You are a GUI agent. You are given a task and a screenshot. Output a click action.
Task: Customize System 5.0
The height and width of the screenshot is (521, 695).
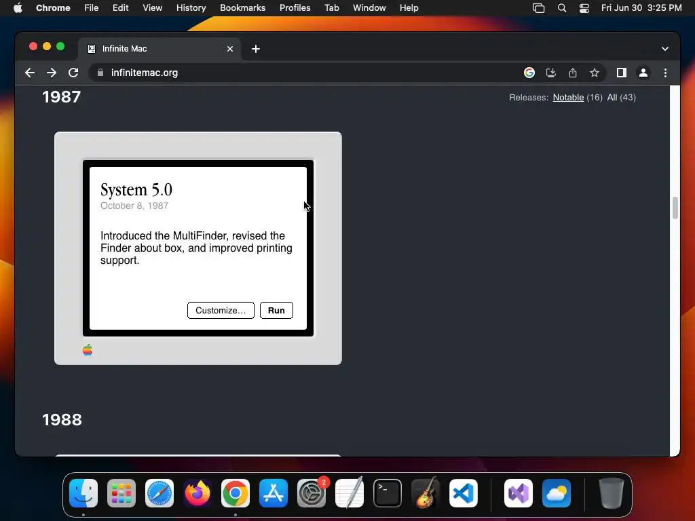coord(221,311)
